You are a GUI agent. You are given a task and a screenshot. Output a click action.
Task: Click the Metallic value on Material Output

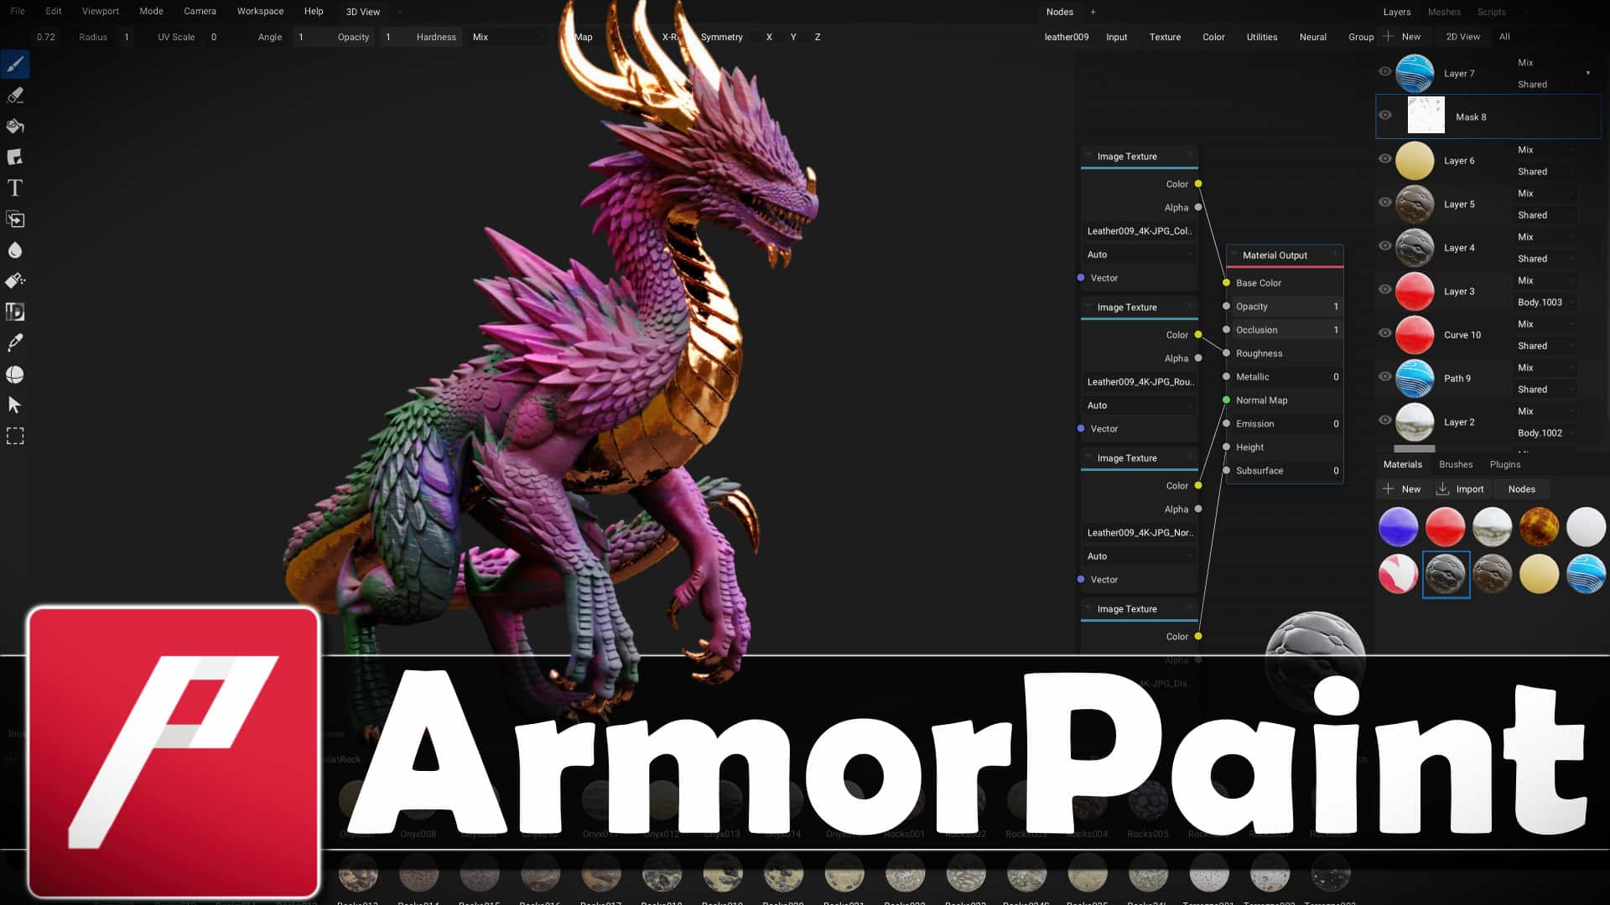point(1336,377)
